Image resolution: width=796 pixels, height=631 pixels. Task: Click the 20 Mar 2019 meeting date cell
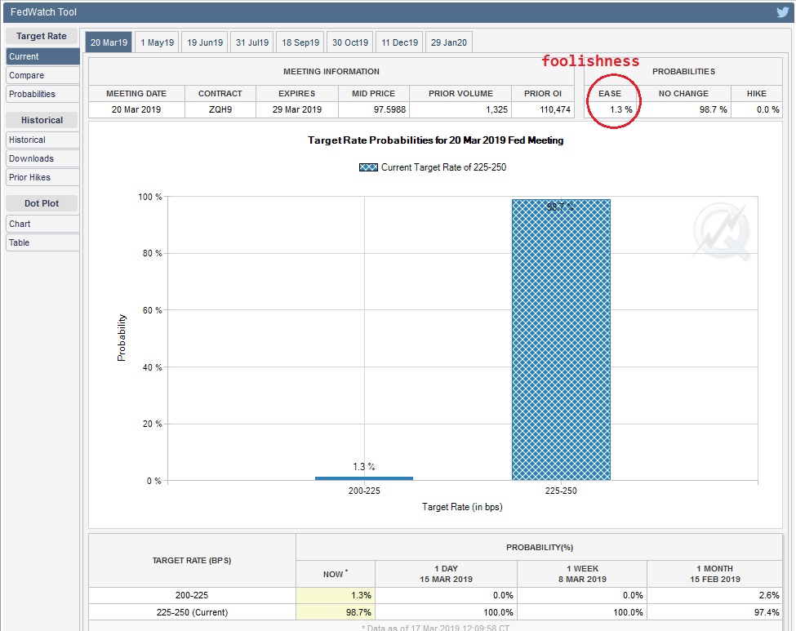coord(136,109)
